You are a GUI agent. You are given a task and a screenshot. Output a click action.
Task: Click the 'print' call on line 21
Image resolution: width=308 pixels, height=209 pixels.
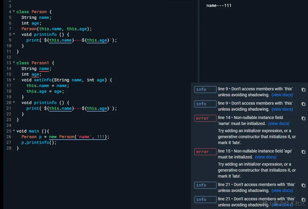pos(33,109)
